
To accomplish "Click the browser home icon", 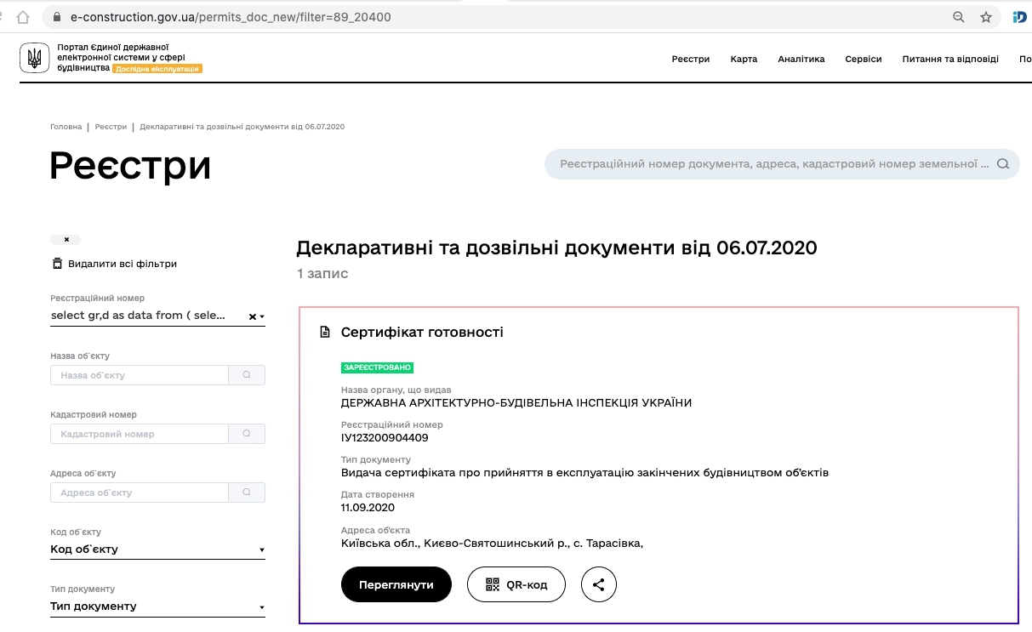I will point(24,17).
